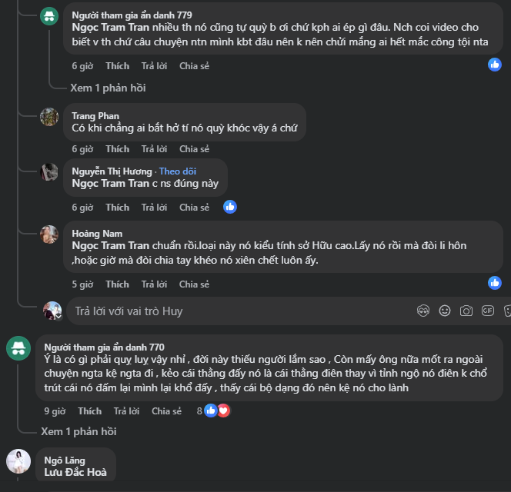Follow Nguyễn Thị Hương via Theo dõi
Screen dimensions: 511x492
178,171
